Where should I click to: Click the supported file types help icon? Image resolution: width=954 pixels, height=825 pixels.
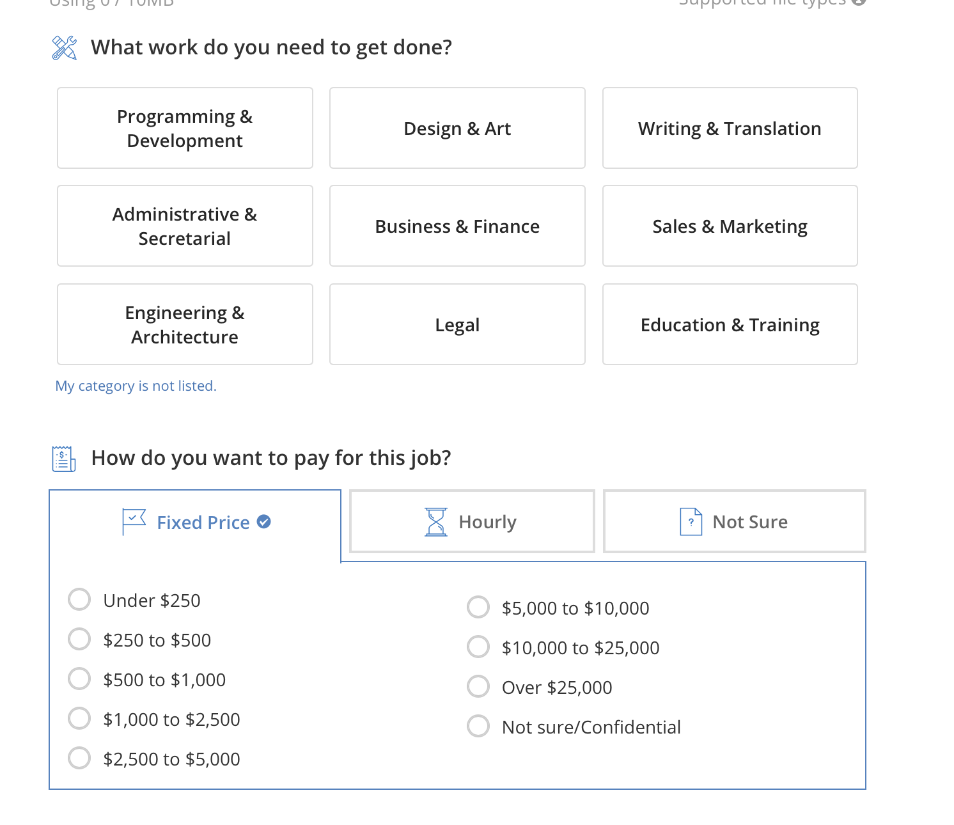coord(859,2)
